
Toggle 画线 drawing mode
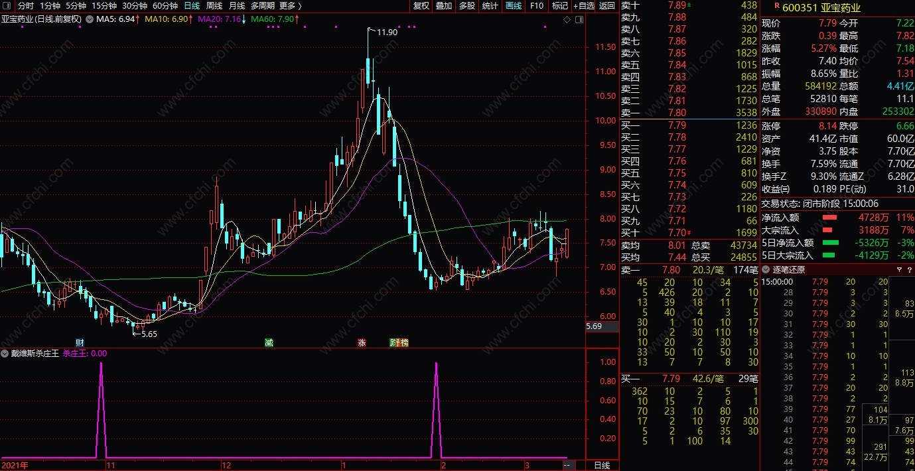(514, 6)
